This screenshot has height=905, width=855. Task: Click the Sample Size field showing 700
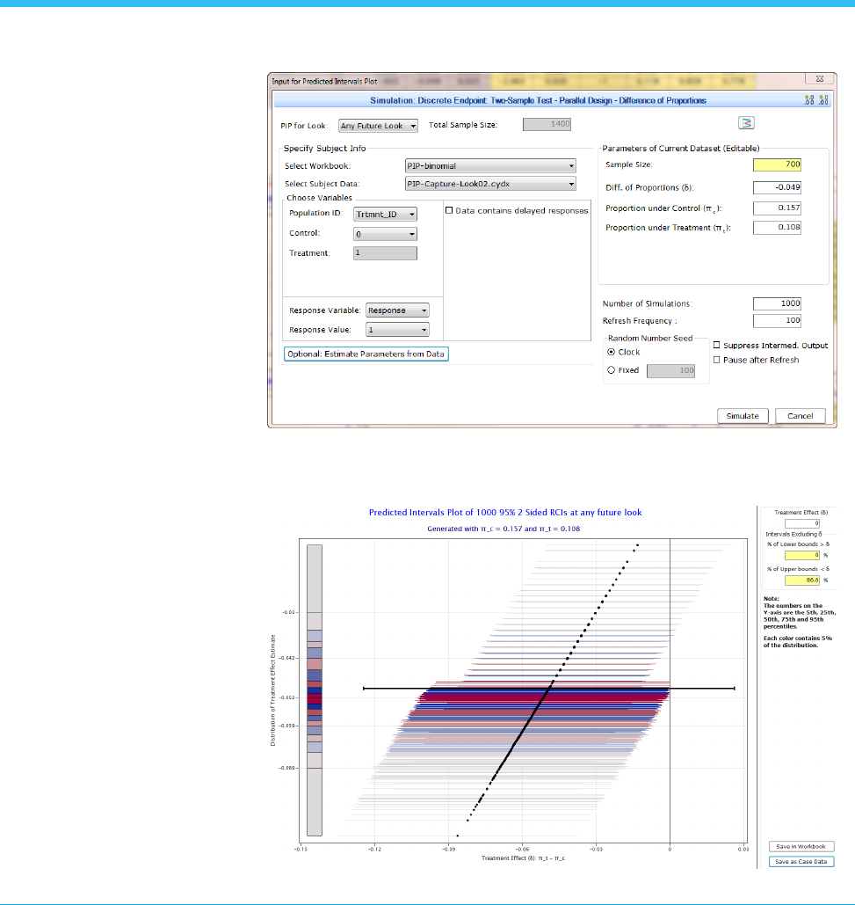[777, 164]
